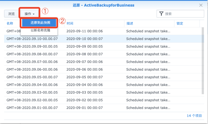The width and height of the screenshot is (208, 124).
Task: Open the 操作 dropdown button
Action: [30, 14]
